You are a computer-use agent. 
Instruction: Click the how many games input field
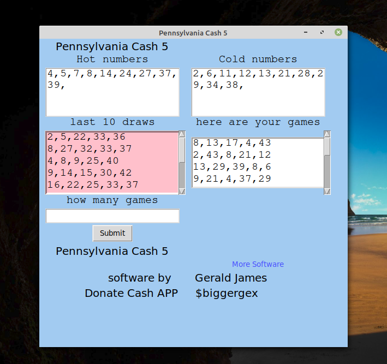(112, 216)
